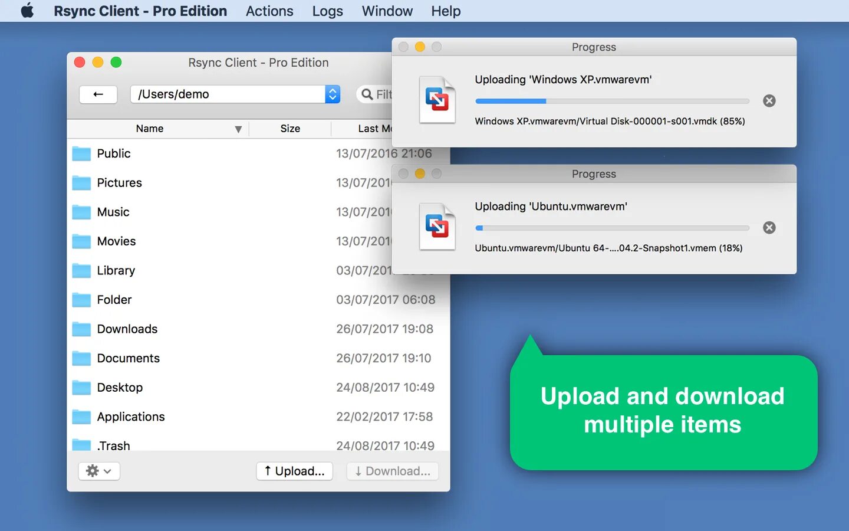Click the Ubuntu upload progress bar
Image resolution: width=849 pixels, height=531 pixels.
(x=612, y=228)
